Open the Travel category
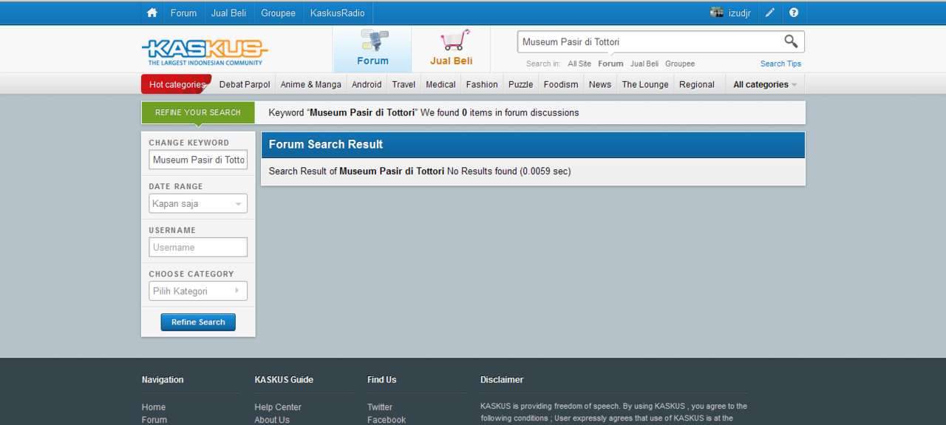946x425 pixels. [404, 84]
